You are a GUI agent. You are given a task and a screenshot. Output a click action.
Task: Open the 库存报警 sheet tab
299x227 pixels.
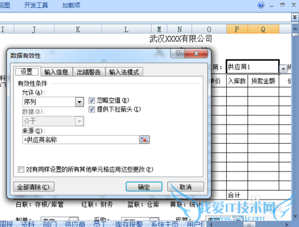click(129, 224)
